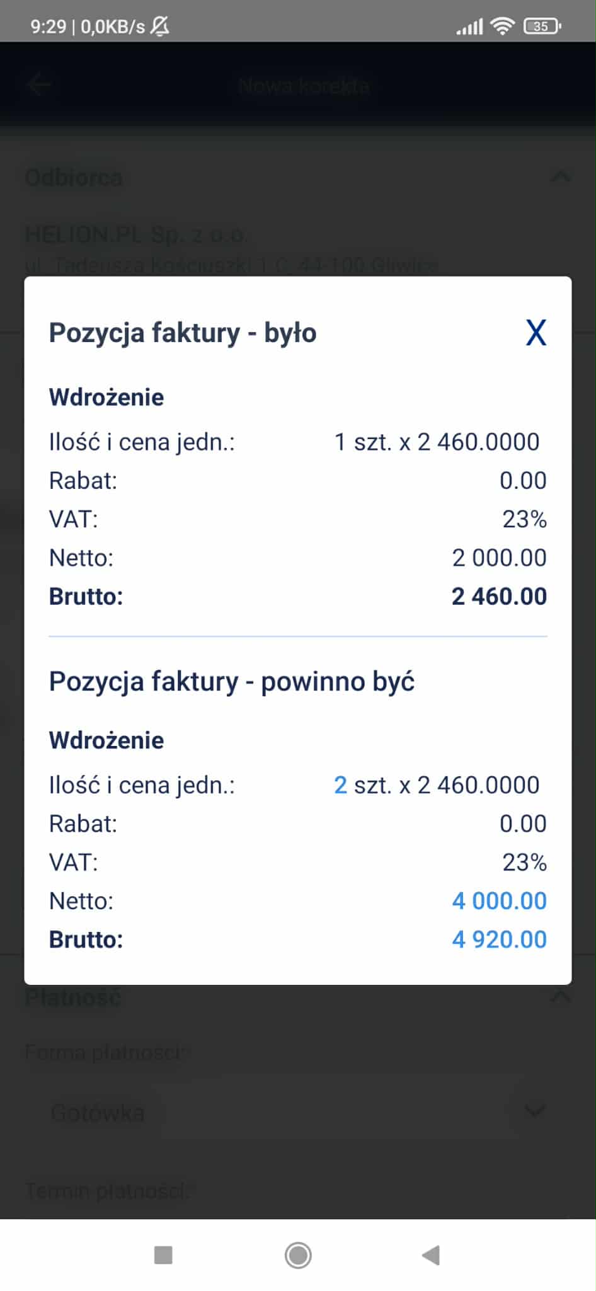Tap the original Brutto amount 2 460.00
596x1291 pixels.
pyautogui.click(x=499, y=597)
